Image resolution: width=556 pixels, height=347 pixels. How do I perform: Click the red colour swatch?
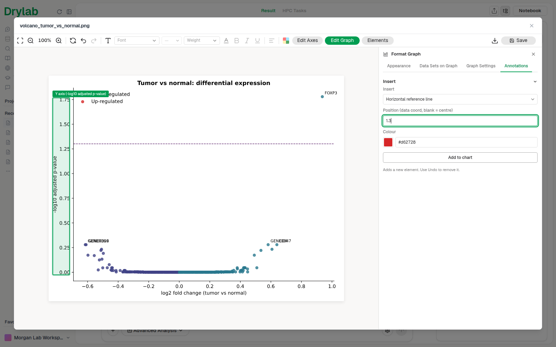tap(388, 142)
